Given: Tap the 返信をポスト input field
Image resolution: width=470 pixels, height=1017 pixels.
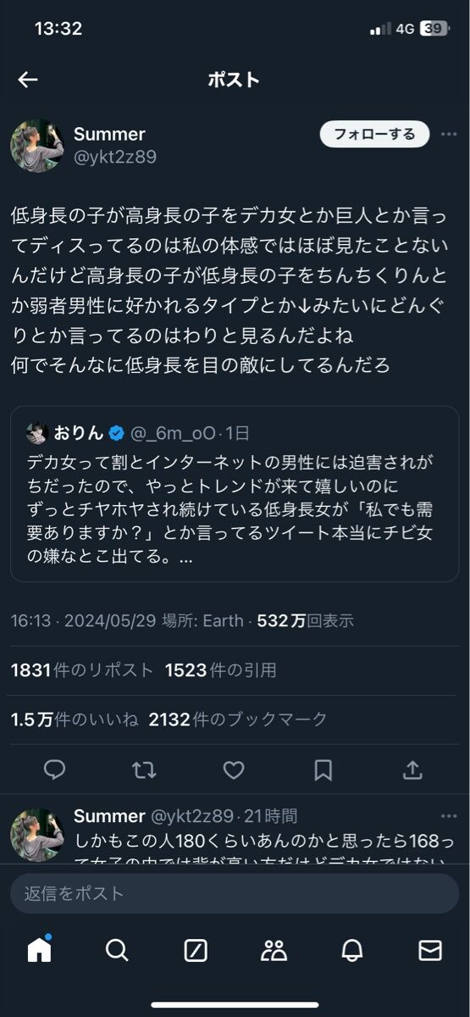Looking at the screenshot, I should (235, 893).
